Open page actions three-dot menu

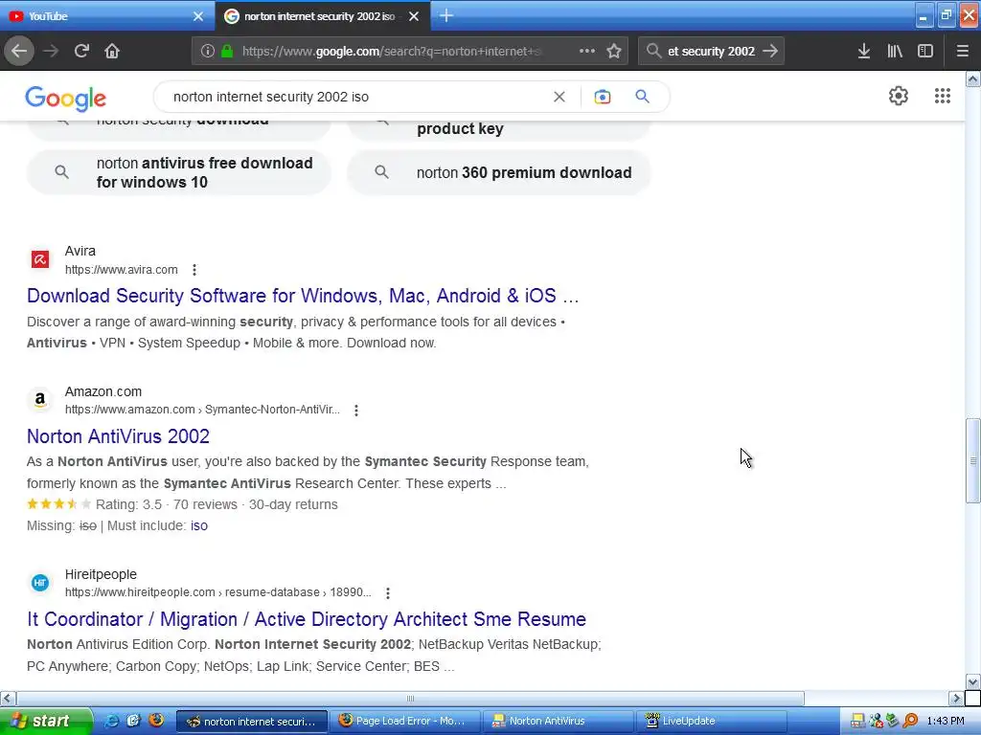pyautogui.click(x=587, y=52)
